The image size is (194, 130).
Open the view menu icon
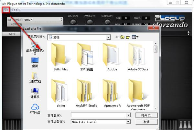coord(135,37)
